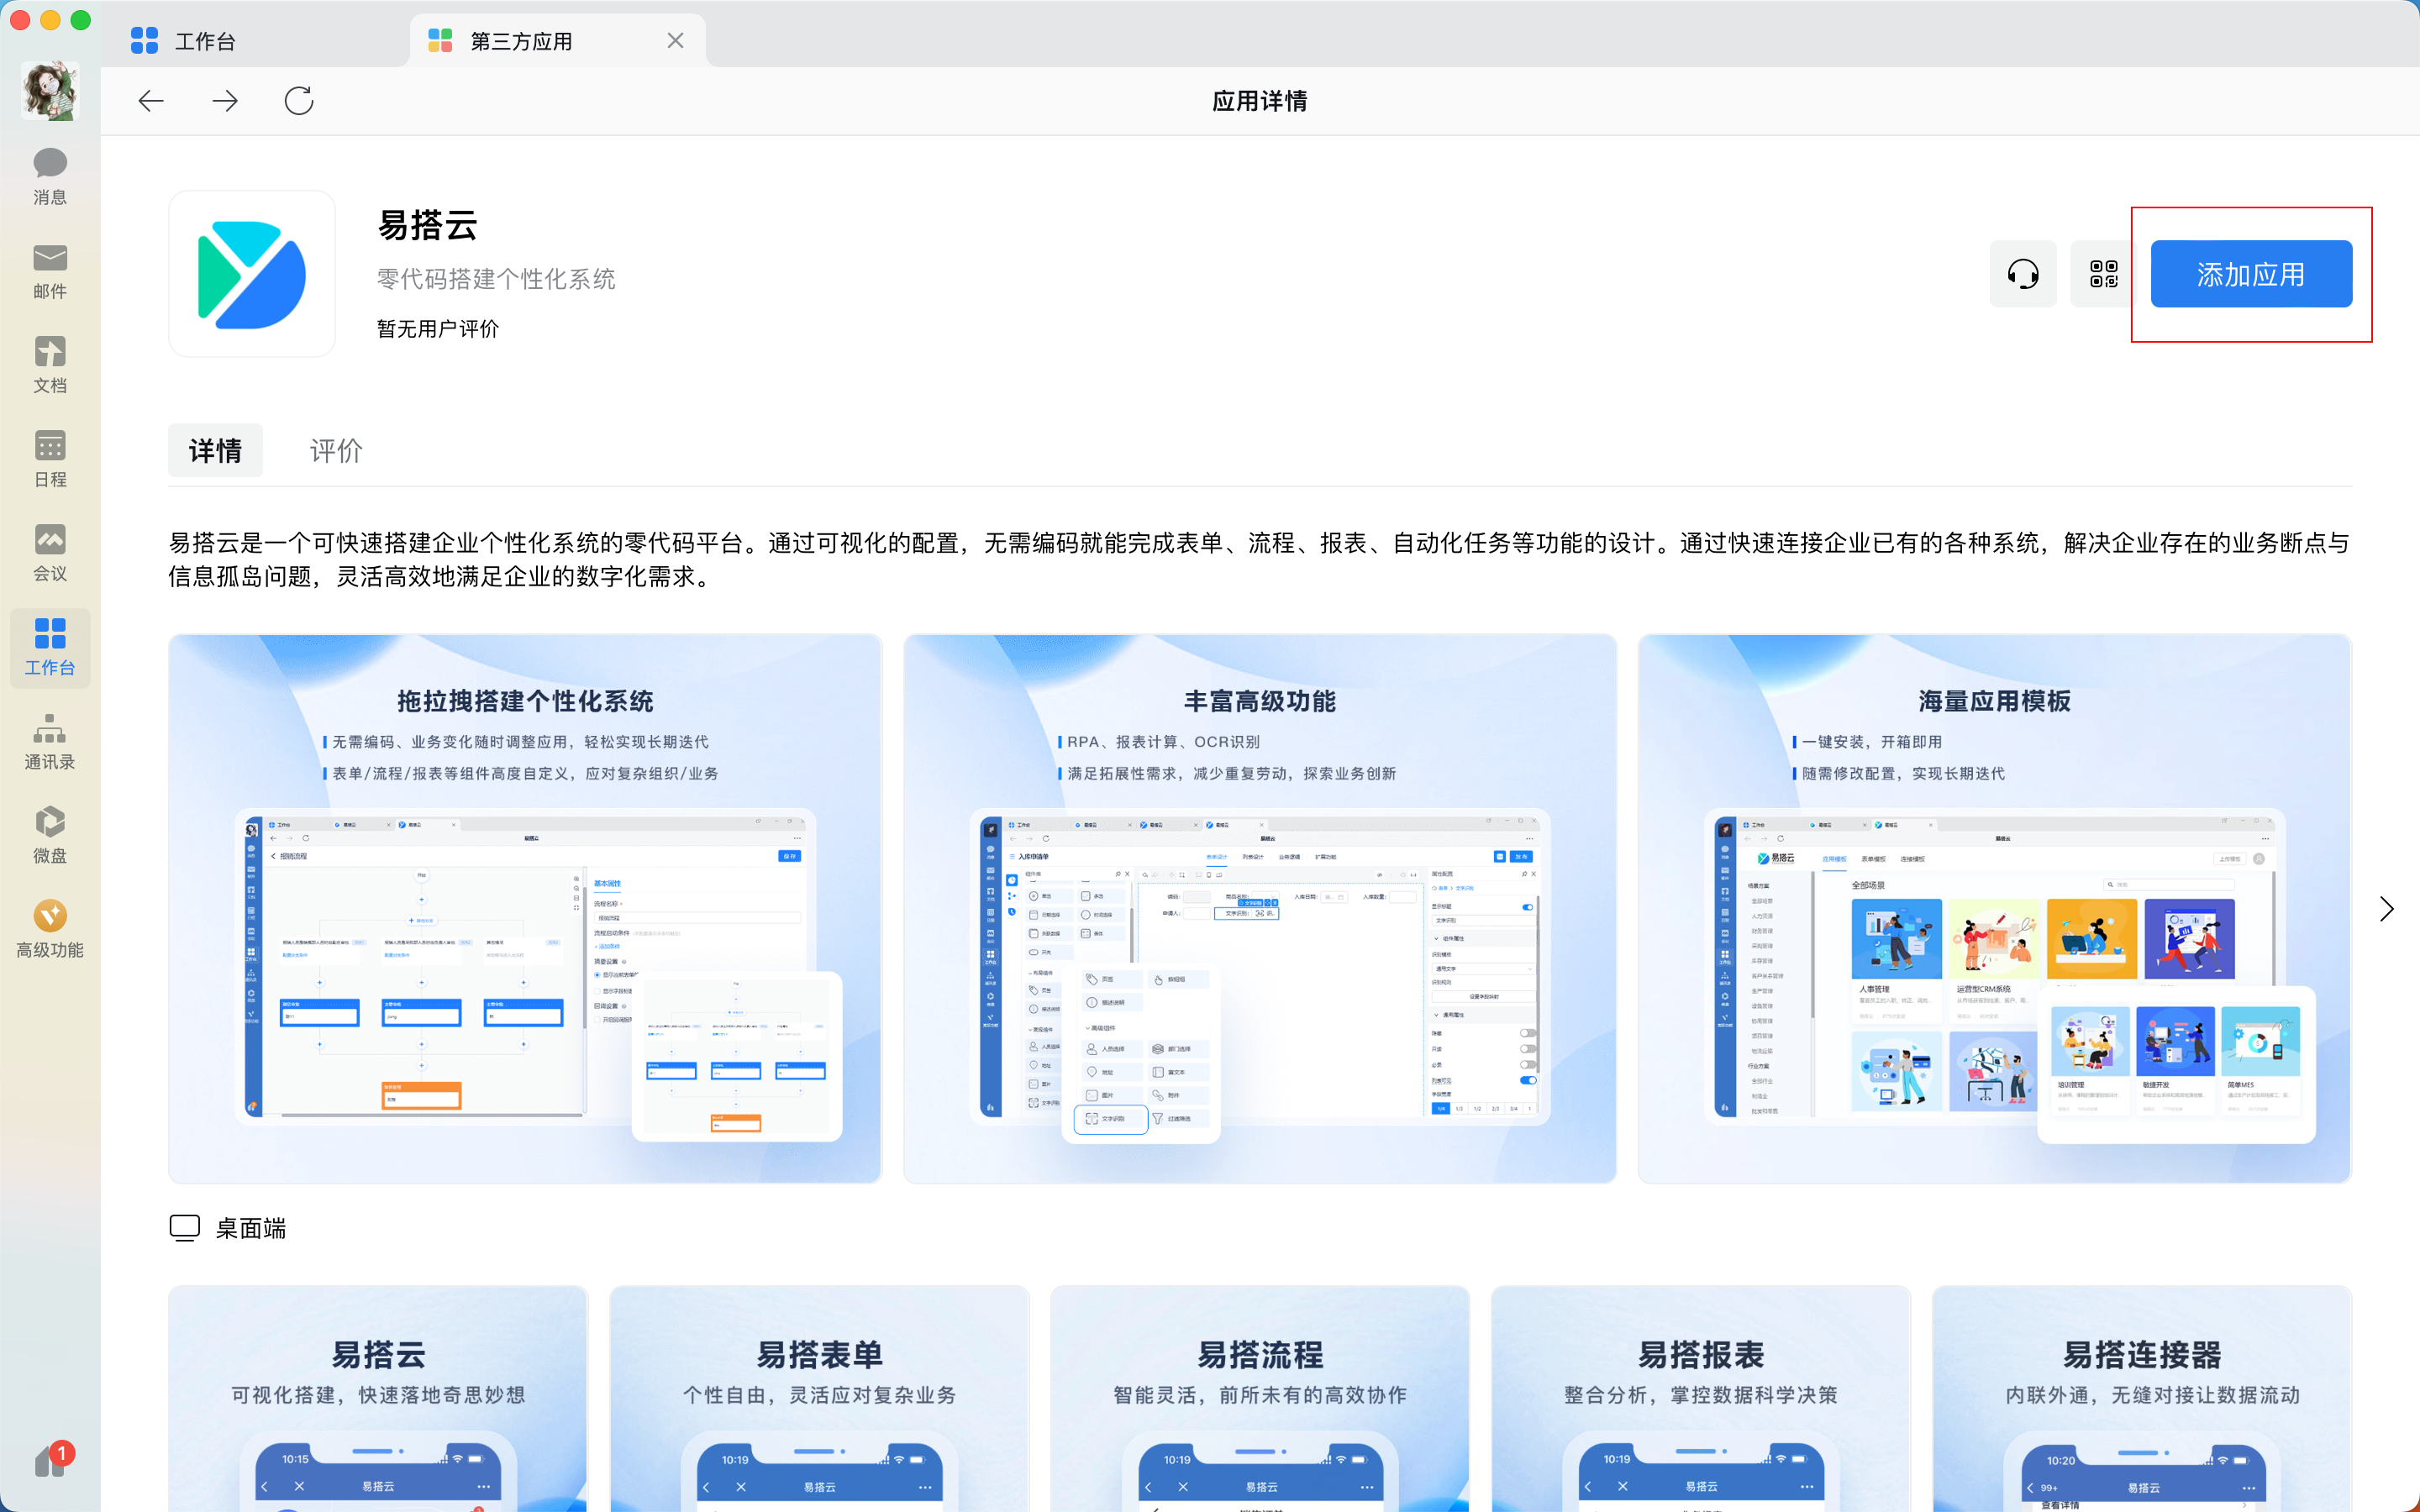Open the 微盘 drive icon
Screen dimensions: 2420x1512
pyautogui.click(x=50, y=835)
